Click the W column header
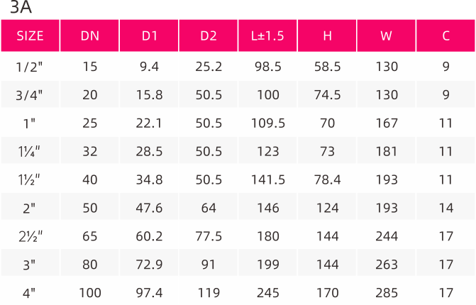Image resolution: width=476 pixels, height=305 pixels. (x=386, y=35)
